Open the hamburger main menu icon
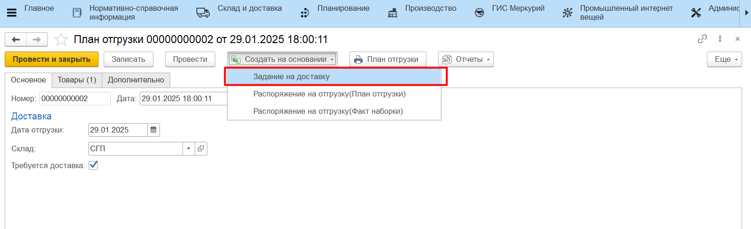This screenshot has width=751, height=229. [x=12, y=13]
